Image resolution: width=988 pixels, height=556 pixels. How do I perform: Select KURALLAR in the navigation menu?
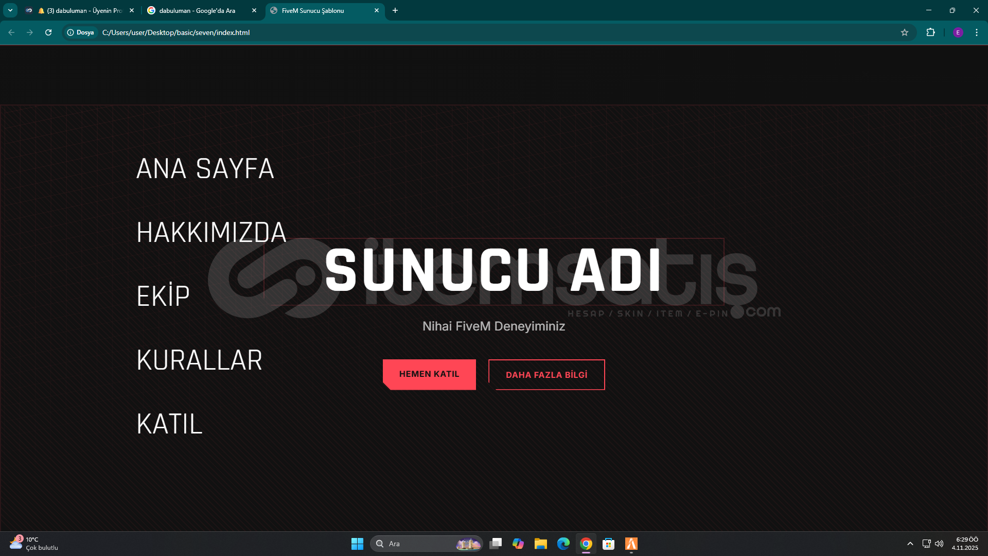click(x=199, y=360)
